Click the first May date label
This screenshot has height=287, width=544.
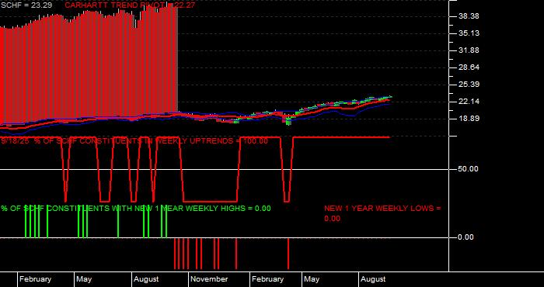pyautogui.click(x=84, y=279)
